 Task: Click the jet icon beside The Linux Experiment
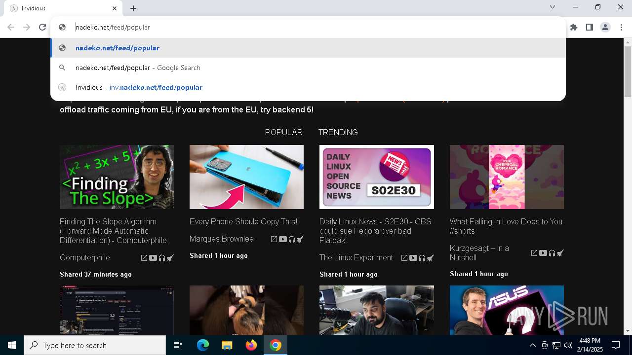pos(430,258)
